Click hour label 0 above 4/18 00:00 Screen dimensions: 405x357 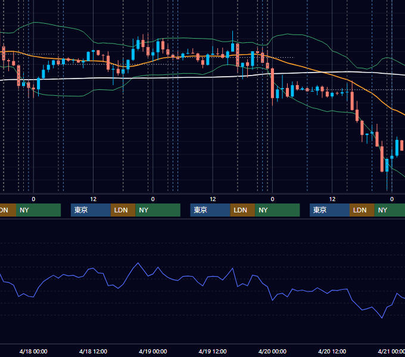pos(33,199)
